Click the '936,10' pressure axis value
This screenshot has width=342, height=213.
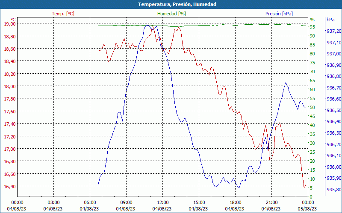click(x=334, y=155)
